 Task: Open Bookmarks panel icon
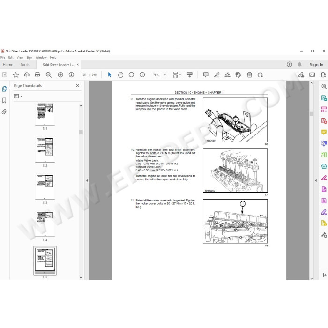click(4, 101)
